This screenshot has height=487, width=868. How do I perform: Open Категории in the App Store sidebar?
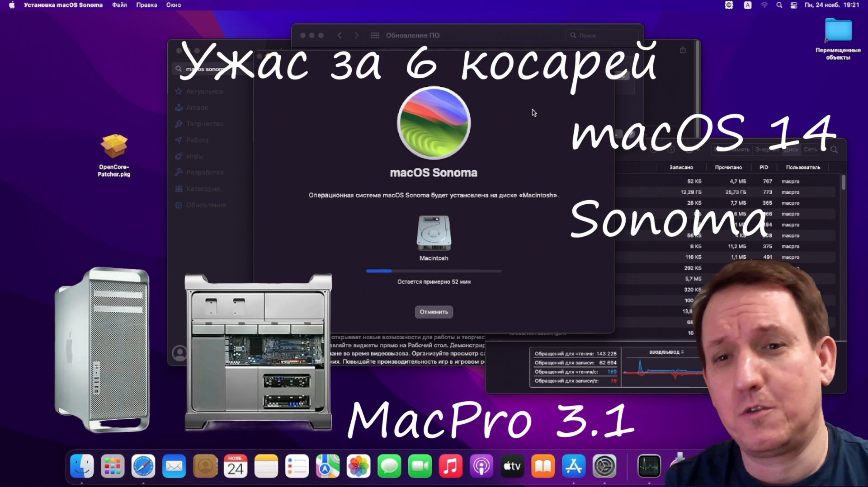[198, 189]
